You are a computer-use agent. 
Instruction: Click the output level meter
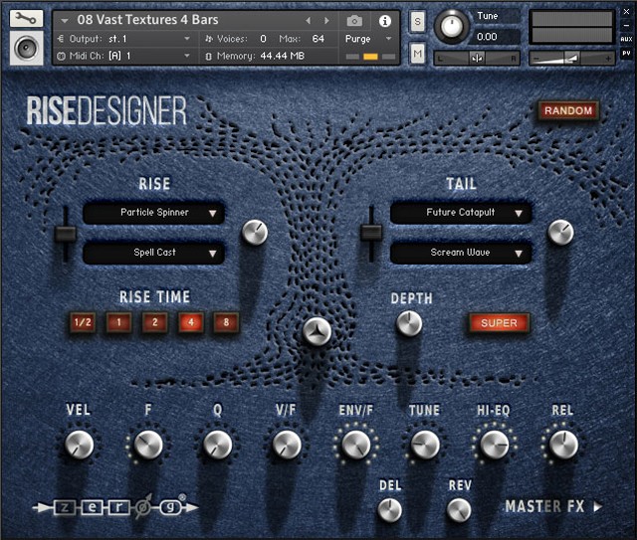(x=571, y=27)
